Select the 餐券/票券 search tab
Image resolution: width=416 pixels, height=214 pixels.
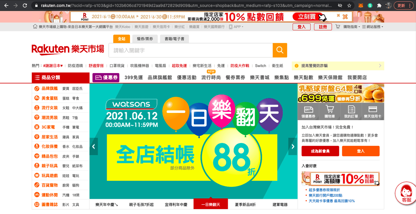tap(145, 39)
